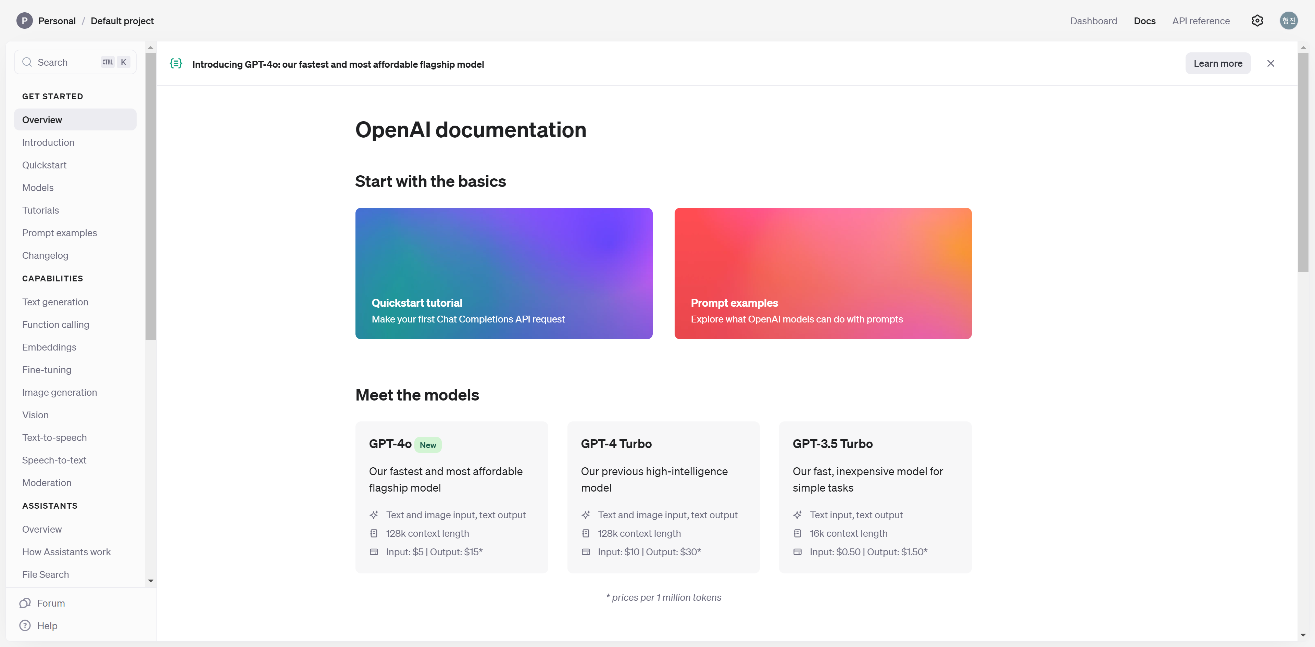Click the Help question mark icon
Viewport: 1315px width, 647px height.
click(x=25, y=625)
